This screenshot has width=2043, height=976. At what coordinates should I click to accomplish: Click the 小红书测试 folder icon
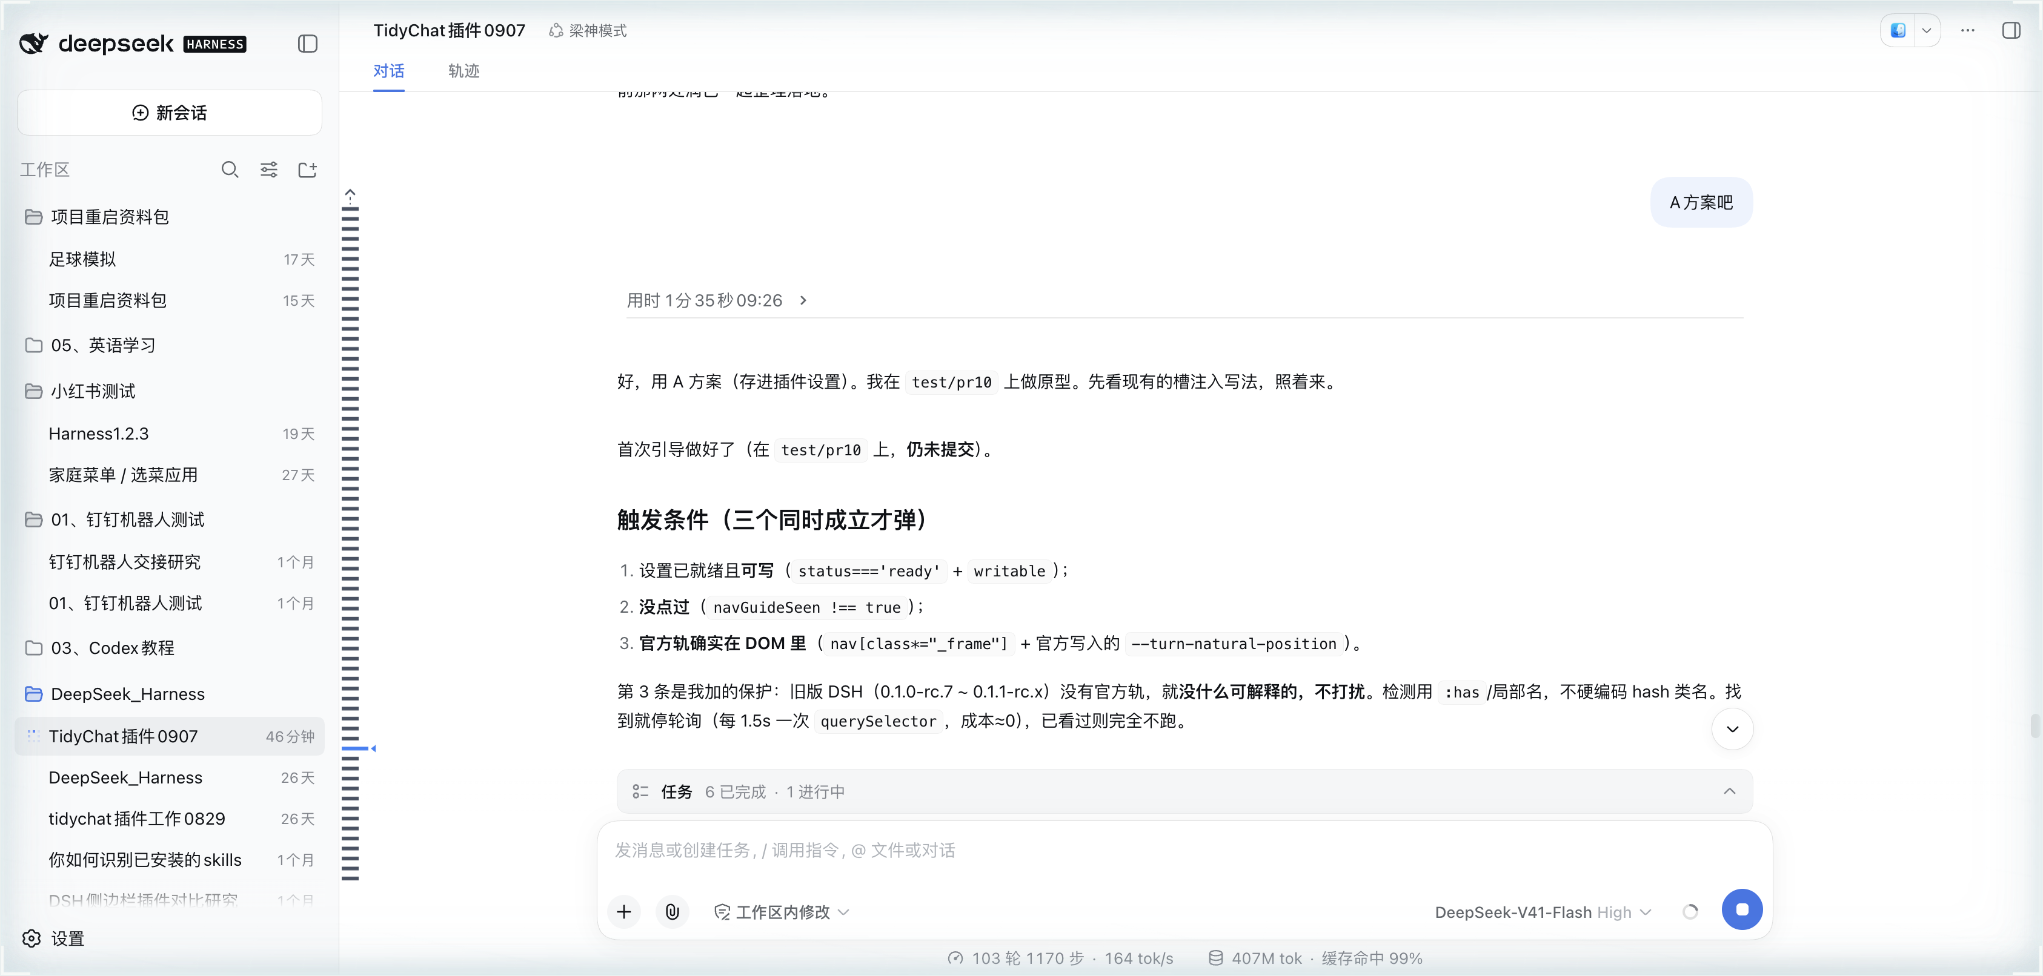[33, 391]
